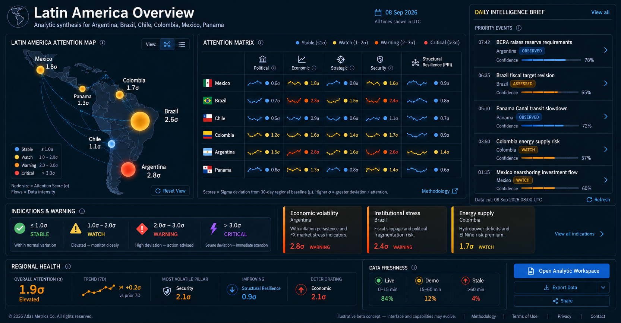The image size is (621, 323).
Task: Click Export Data button
Action: 555,288
